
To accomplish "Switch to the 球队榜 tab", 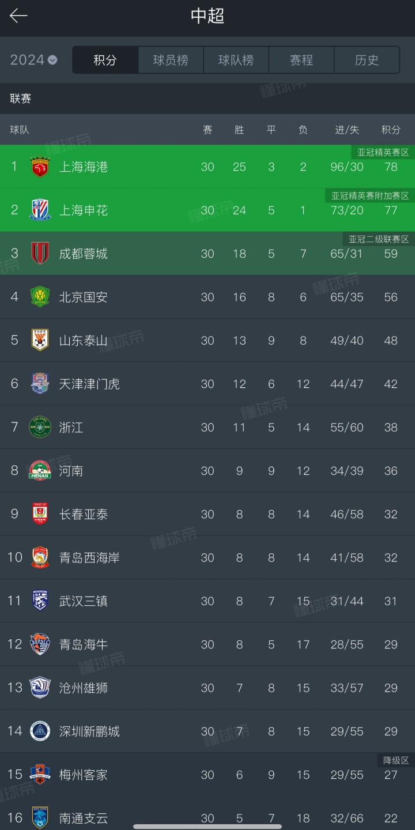I will pyautogui.click(x=236, y=60).
